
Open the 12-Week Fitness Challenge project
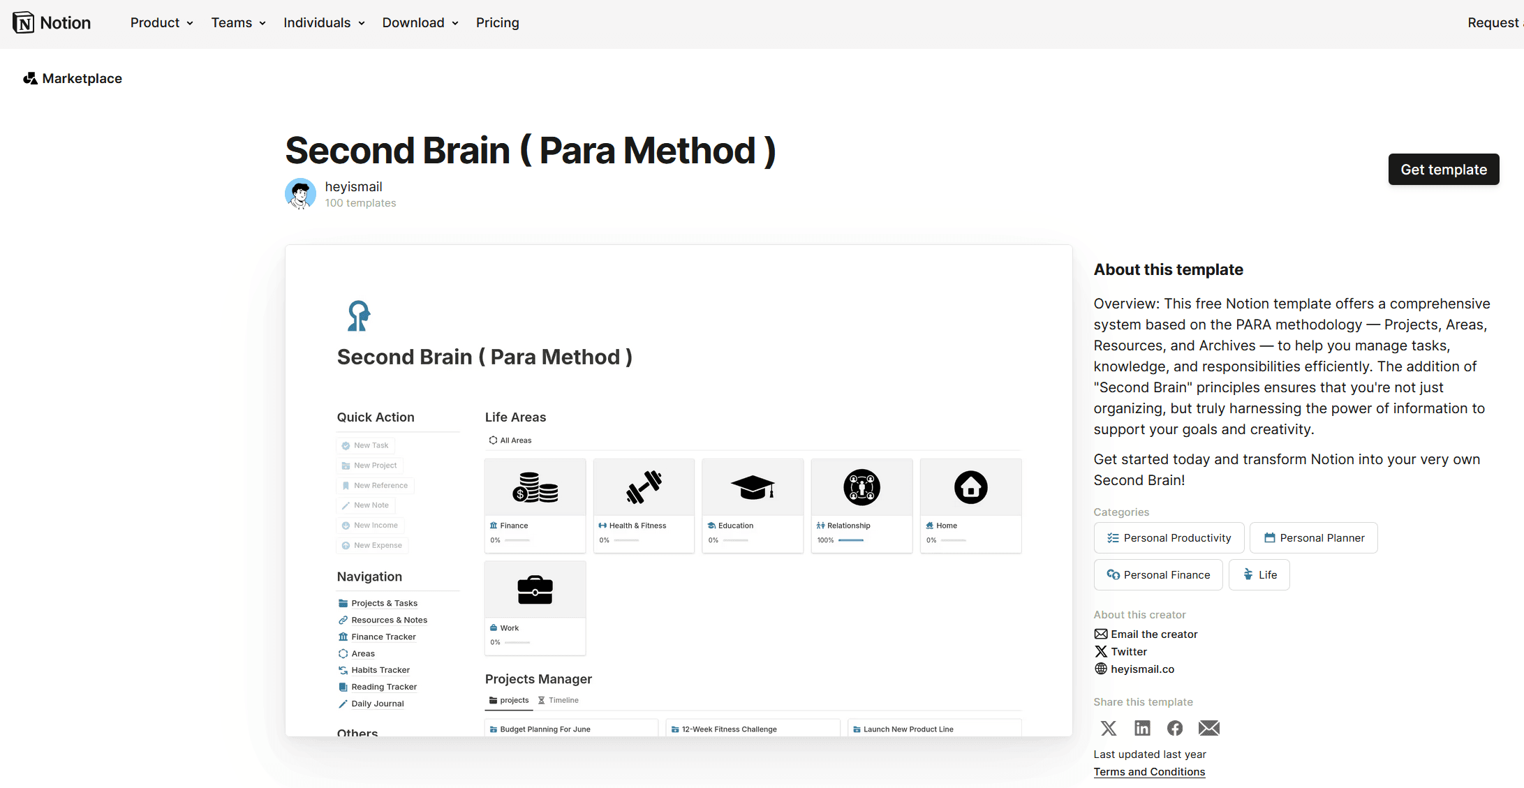pyautogui.click(x=753, y=728)
